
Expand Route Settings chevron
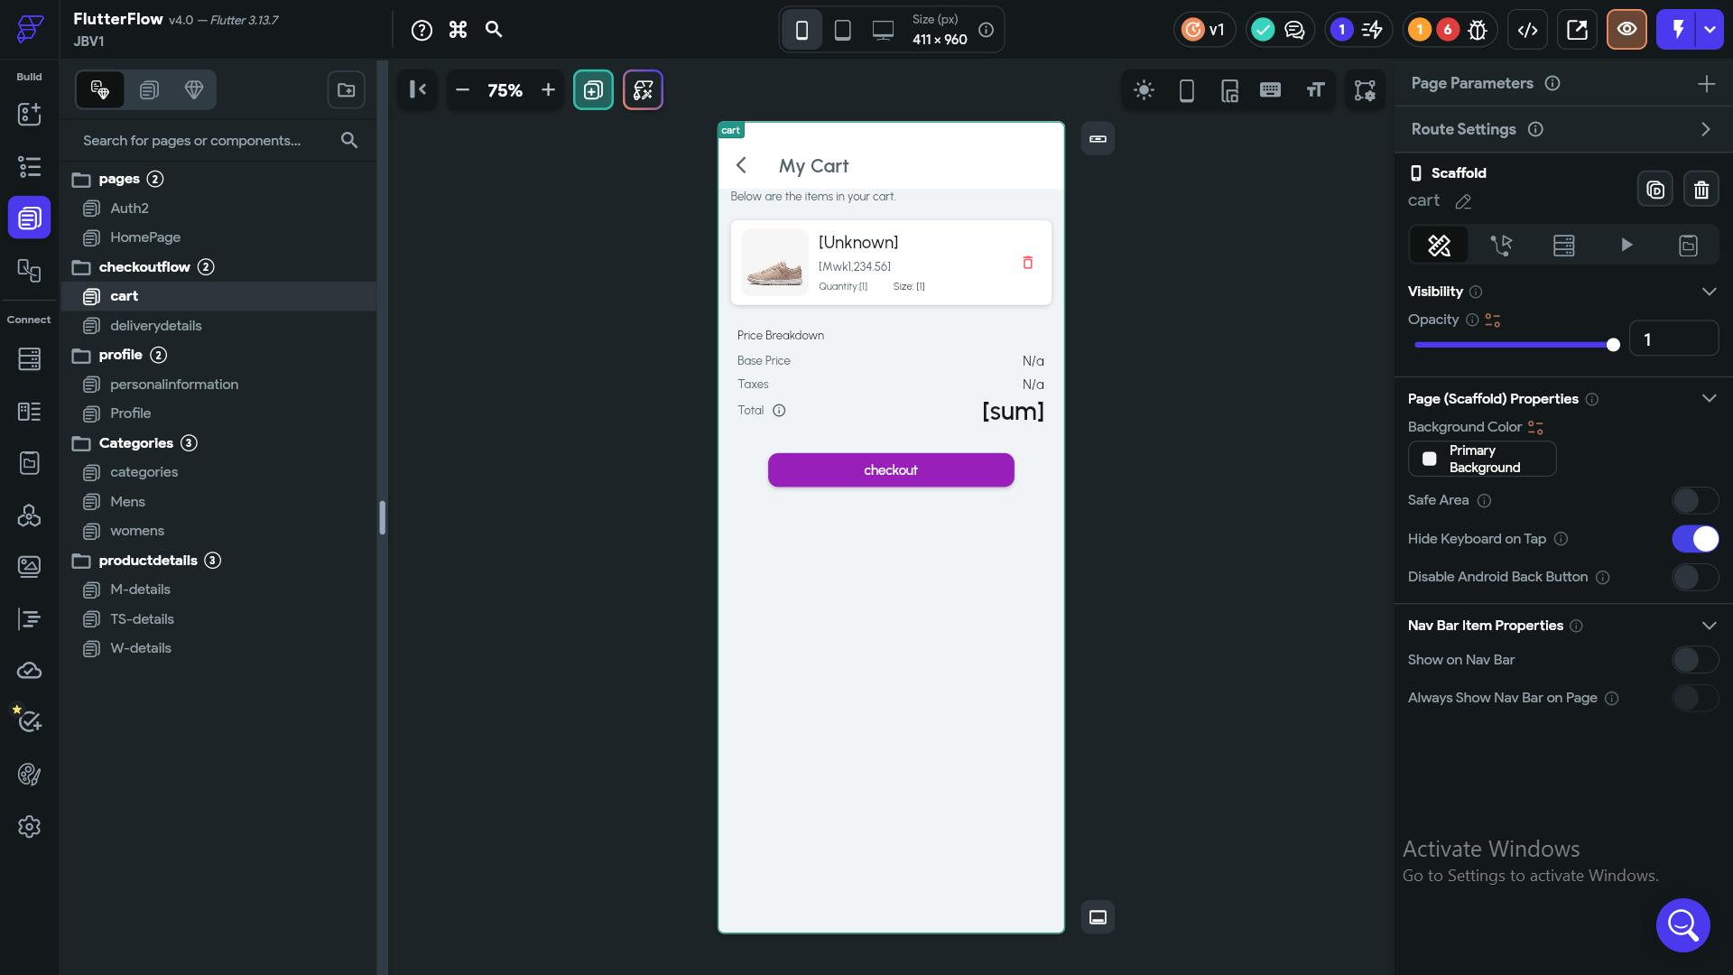pyautogui.click(x=1705, y=129)
